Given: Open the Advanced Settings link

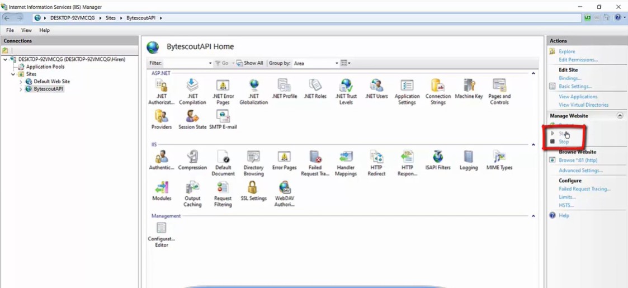Looking at the screenshot, I should [580, 171].
